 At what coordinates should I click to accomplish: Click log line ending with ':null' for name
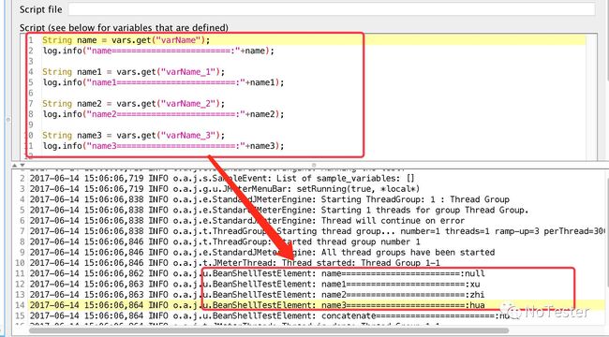(x=257, y=273)
